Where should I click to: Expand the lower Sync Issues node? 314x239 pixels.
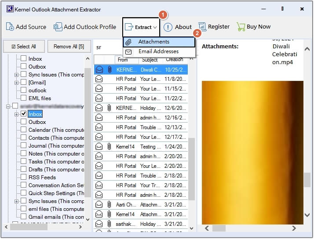pos(16,201)
